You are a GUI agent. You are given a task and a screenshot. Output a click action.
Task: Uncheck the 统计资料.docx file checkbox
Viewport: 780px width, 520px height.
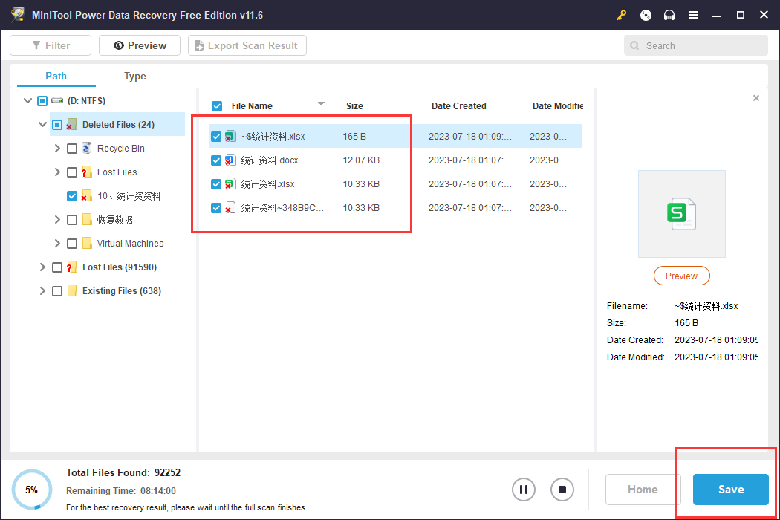pyautogui.click(x=216, y=160)
